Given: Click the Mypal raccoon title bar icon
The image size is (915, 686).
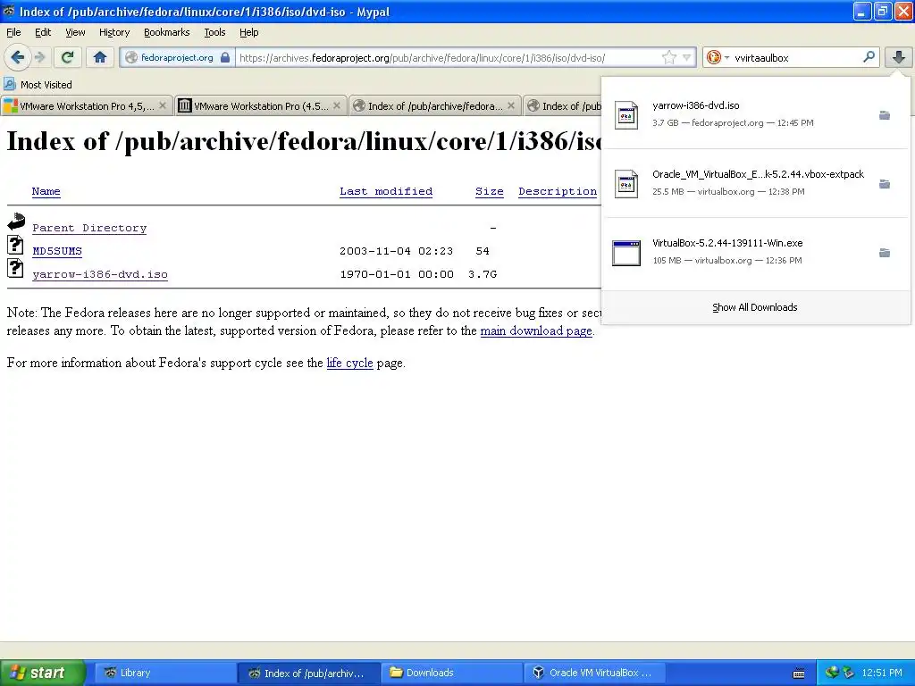Looking at the screenshot, I should click(x=9, y=11).
